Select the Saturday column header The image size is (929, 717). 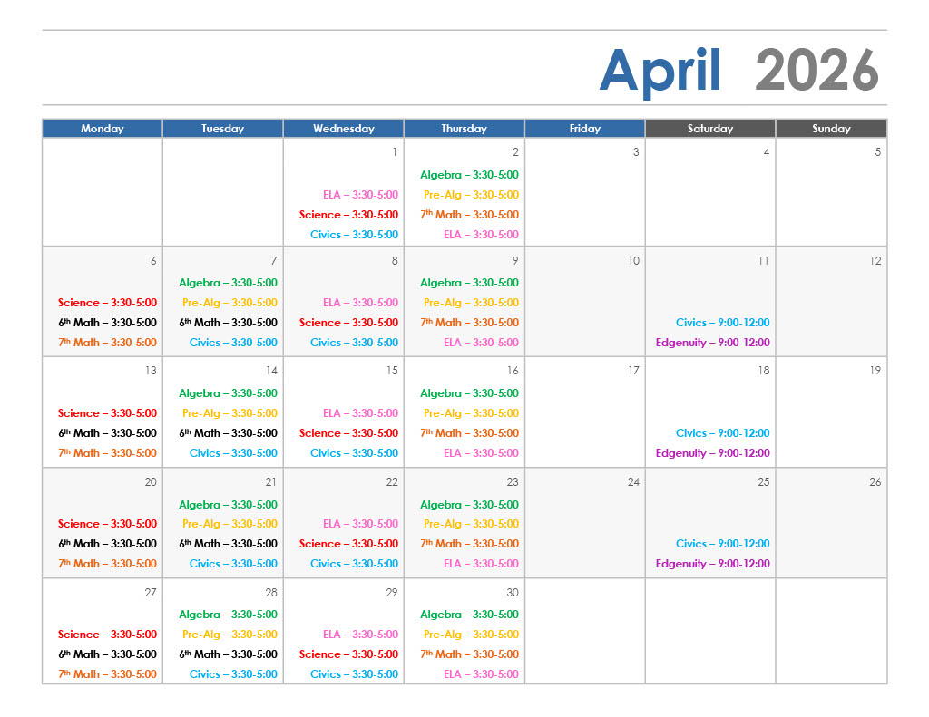(x=709, y=129)
